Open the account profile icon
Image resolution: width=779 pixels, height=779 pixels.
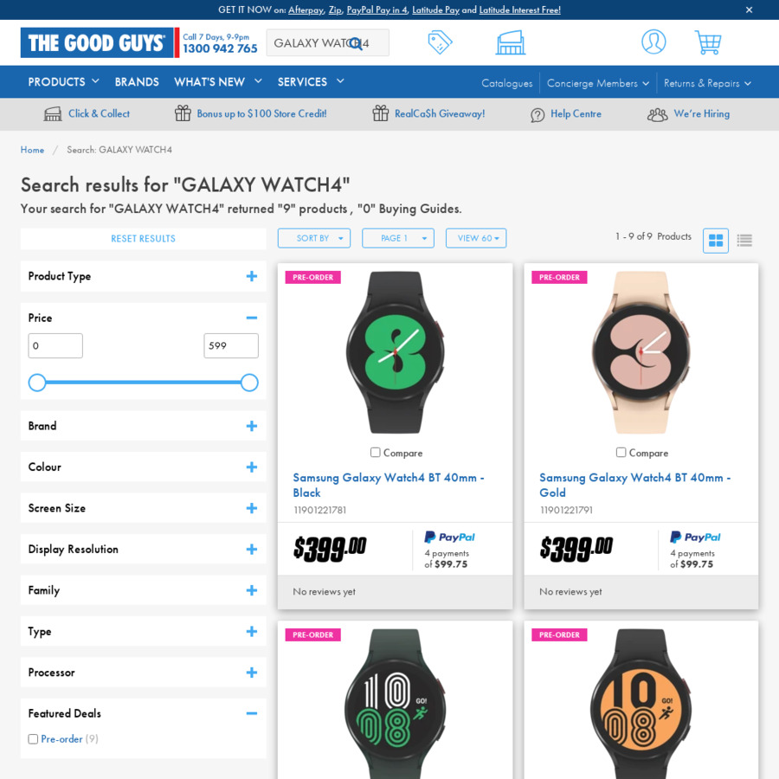pos(653,42)
